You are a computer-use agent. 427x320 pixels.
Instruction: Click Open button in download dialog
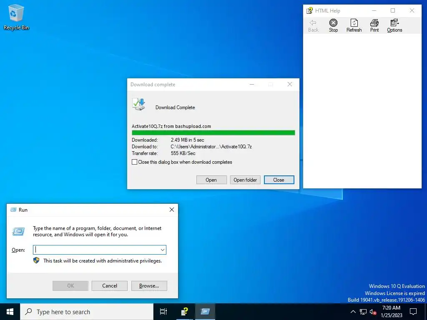(211, 180)
